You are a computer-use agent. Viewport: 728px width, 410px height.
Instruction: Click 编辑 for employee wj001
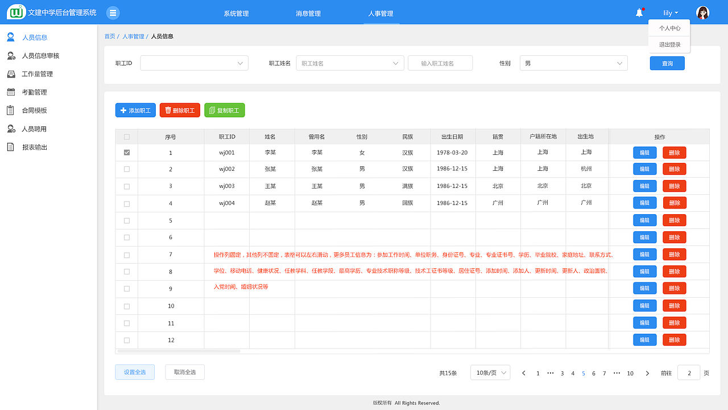pos(645,153)
